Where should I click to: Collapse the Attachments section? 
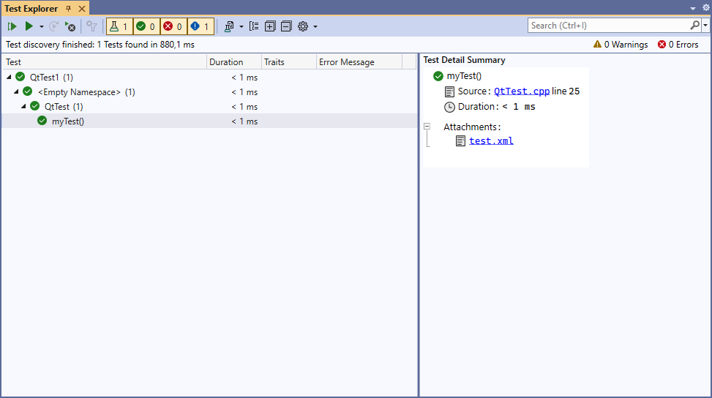tap(427, 127)
